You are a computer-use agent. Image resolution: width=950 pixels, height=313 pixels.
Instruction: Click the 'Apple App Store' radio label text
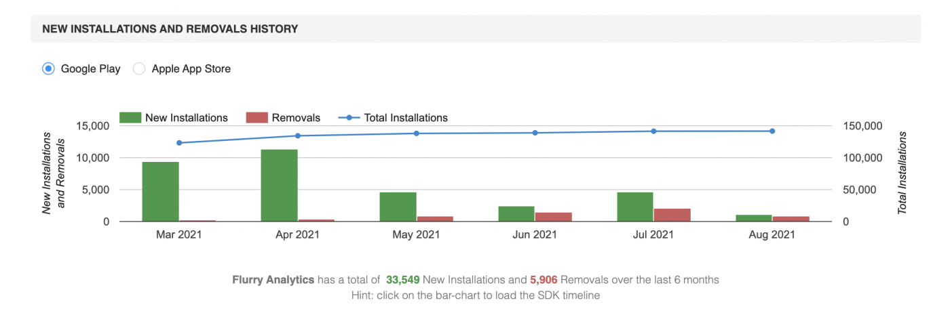(x=191, y=68)
